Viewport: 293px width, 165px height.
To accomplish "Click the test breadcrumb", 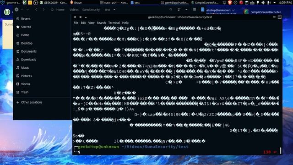I will (107, 10).
